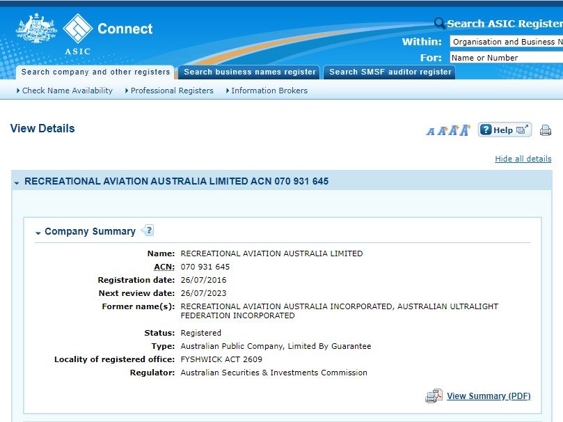This screenshot has height=422, width=563.
Task: Click the Registration date label
Action: (x=136, y=280)
